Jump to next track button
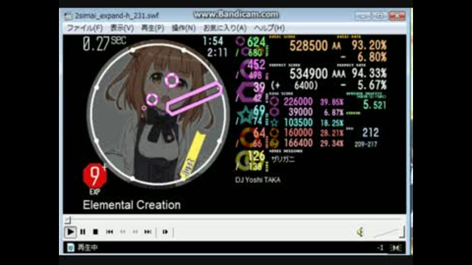The image size is (472, 265). 148,232
